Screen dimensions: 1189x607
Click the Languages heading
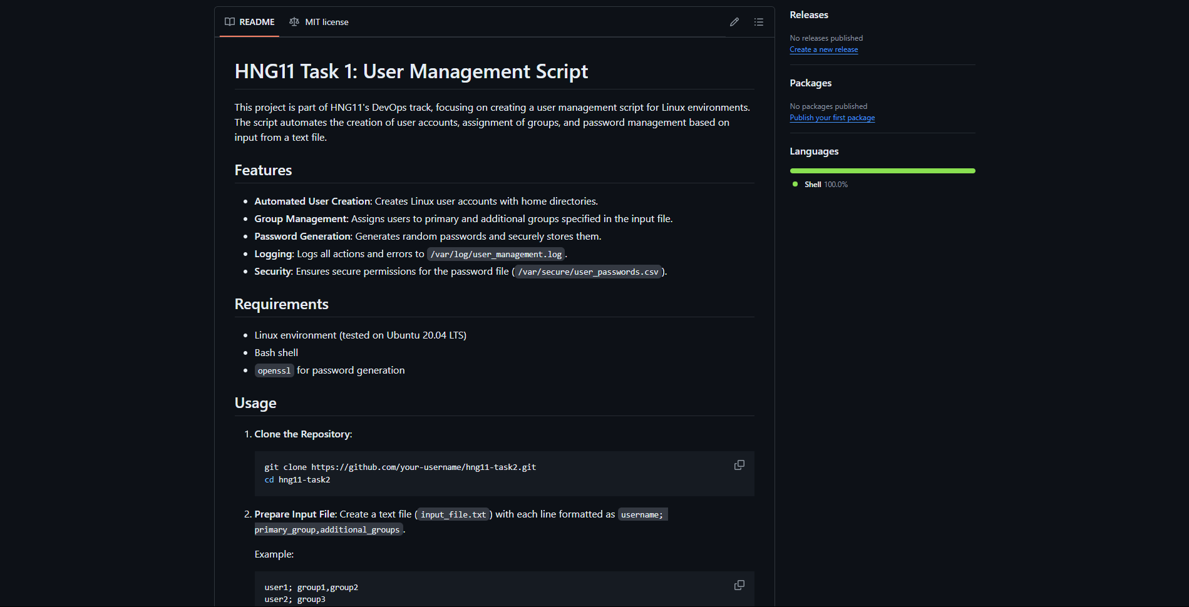[x=814, y=151]
